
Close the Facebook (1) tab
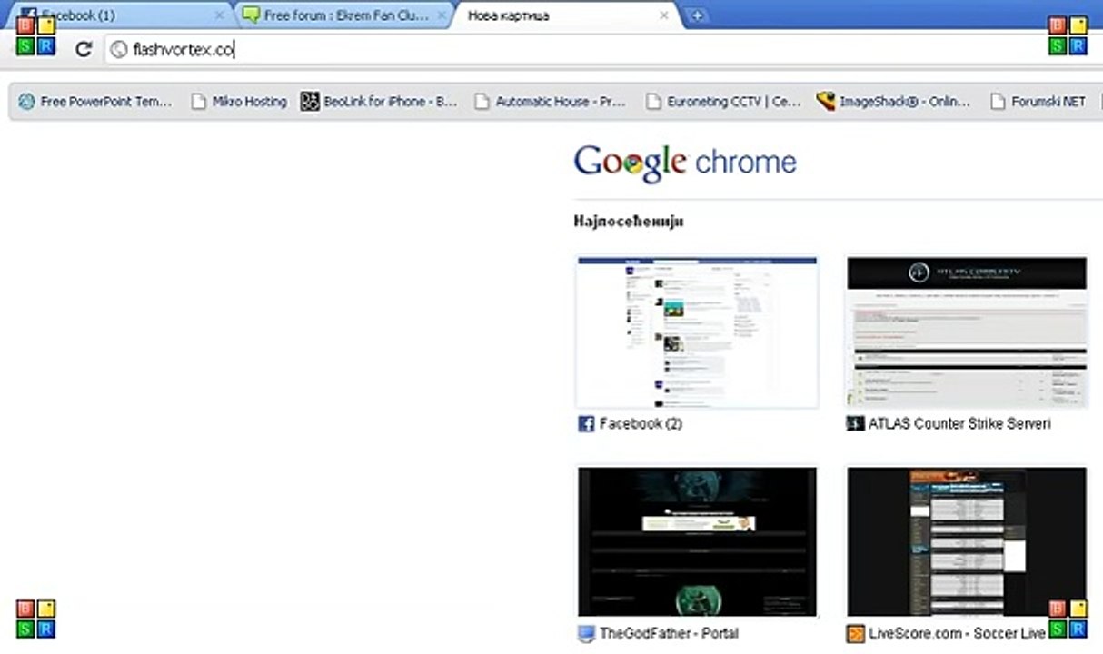[218, 15]
